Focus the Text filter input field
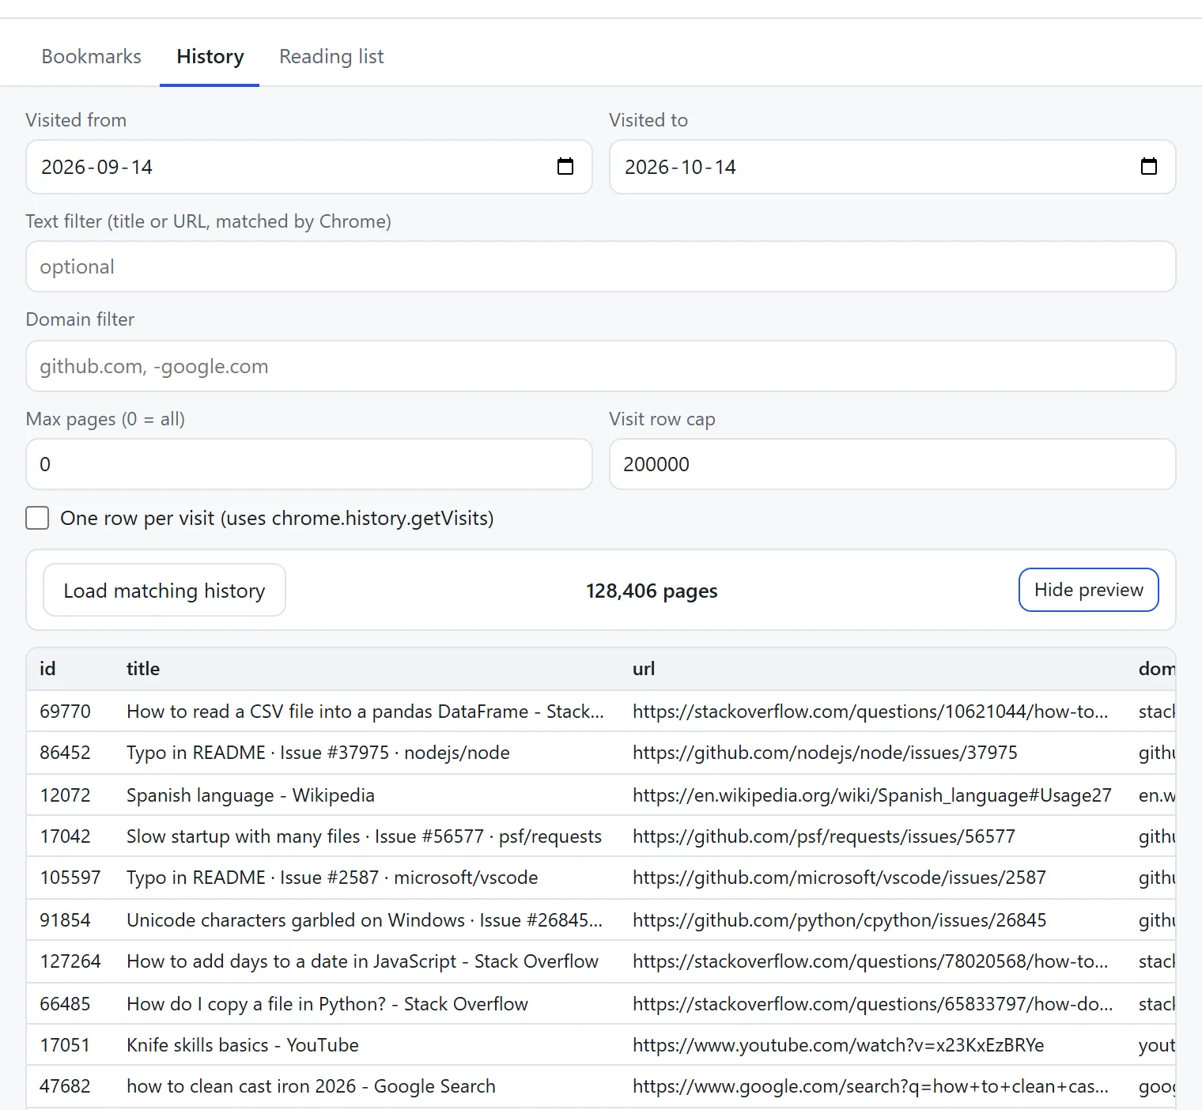The width and height of the screenshot is (1202, 1110). (x=601, y=266)
